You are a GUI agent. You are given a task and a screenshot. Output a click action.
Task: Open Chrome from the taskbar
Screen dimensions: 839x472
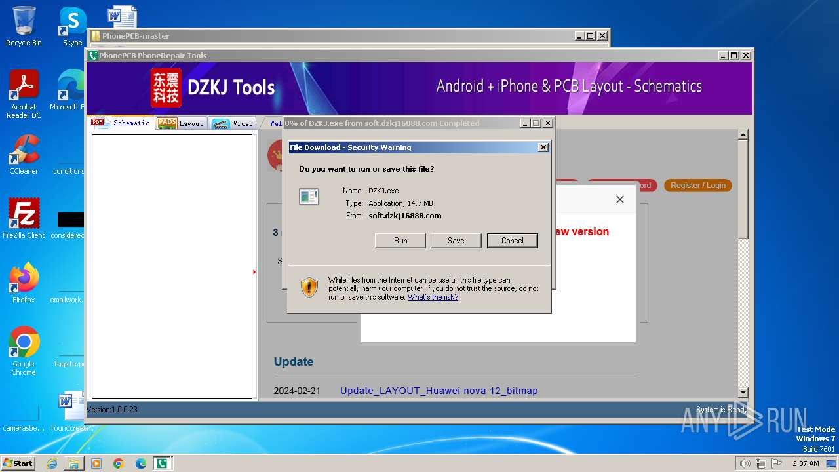click(x=118, y=463)
